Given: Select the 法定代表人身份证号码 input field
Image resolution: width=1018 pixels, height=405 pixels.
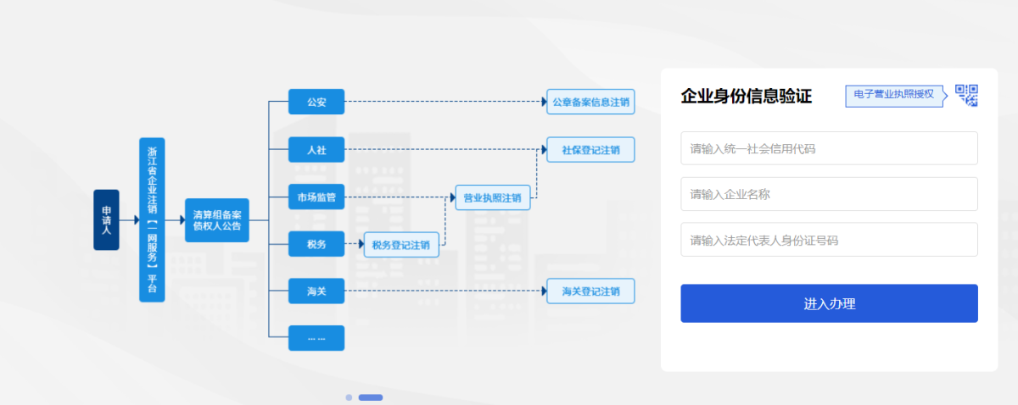Looking at the screenshot, I should [829, 240].
